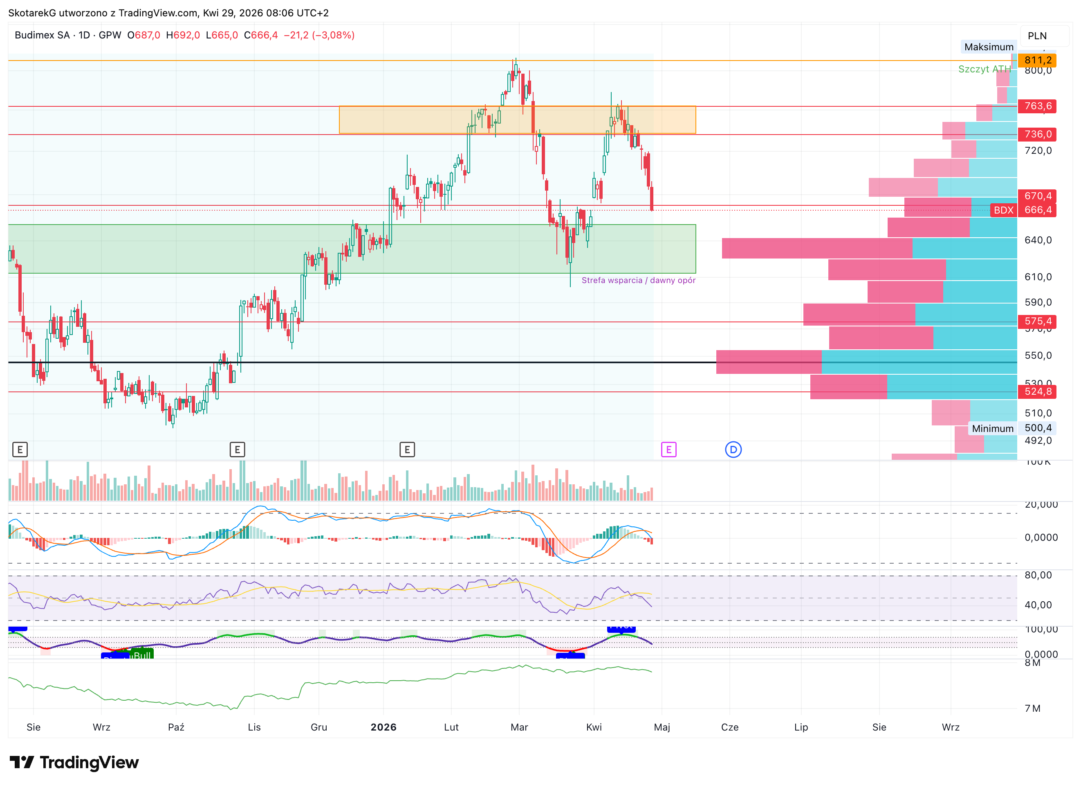This screenshot has height=787, width=1081.
Task: Open the earnings E marker above Lis
Action: click(x=238, y=449)
